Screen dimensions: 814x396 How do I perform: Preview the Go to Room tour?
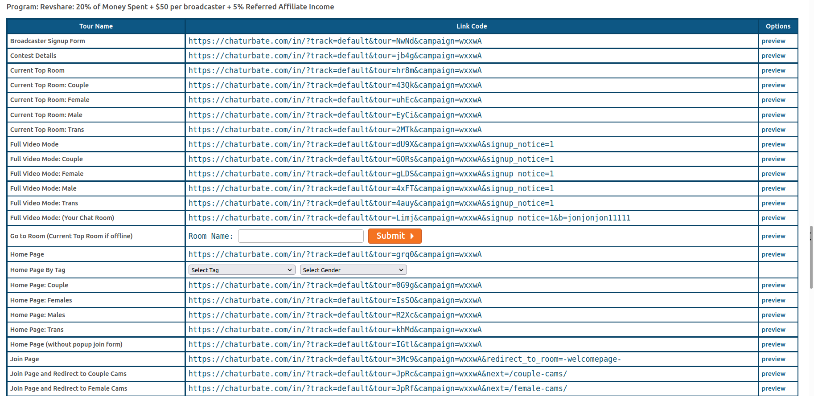point(773,236)
